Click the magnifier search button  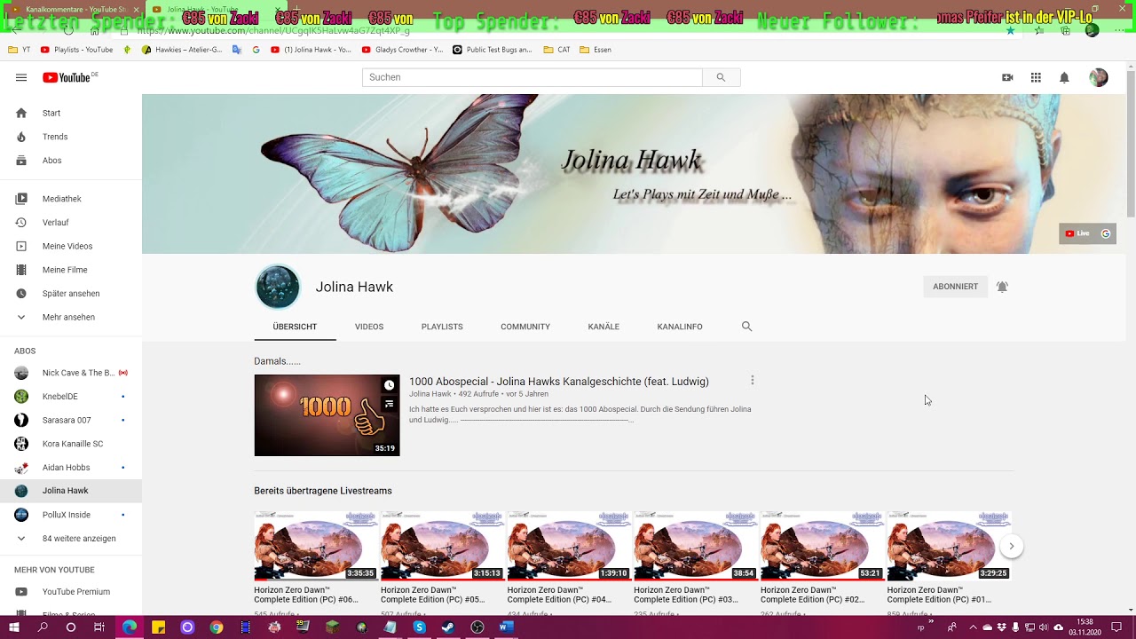click(x=721, y=77)
